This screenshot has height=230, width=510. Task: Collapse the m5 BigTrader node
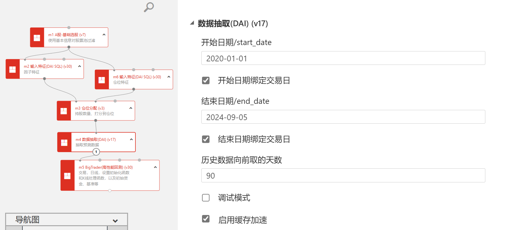[155, 167]
